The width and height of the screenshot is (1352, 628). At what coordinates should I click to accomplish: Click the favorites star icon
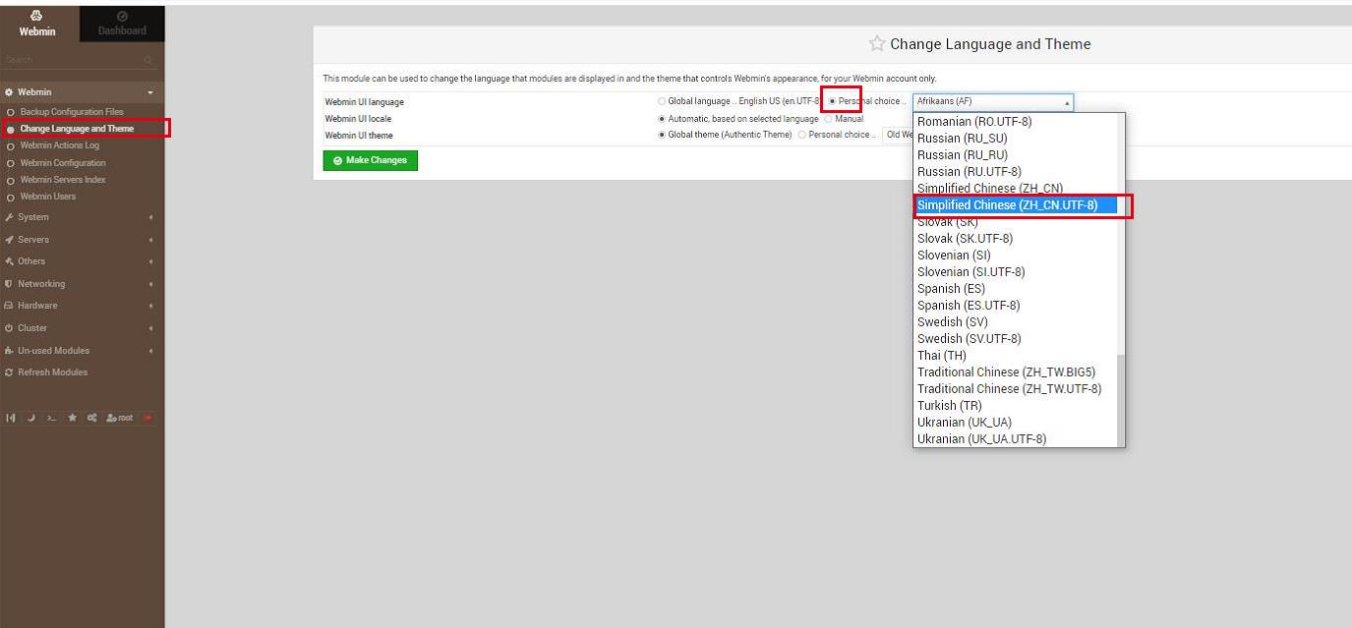tap(72, 418)
